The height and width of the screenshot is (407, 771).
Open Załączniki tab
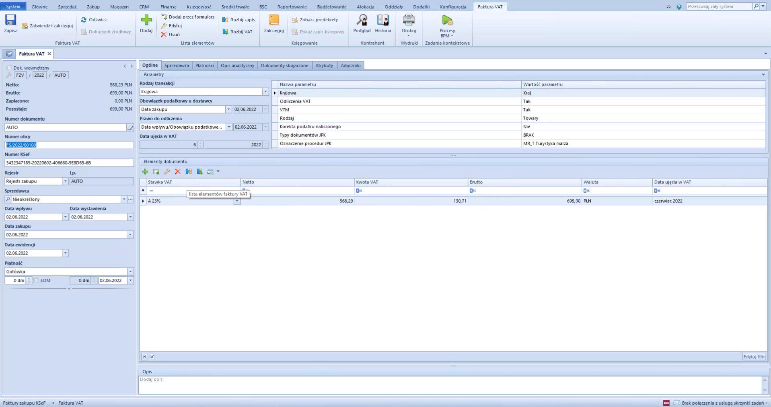(350, 66)
